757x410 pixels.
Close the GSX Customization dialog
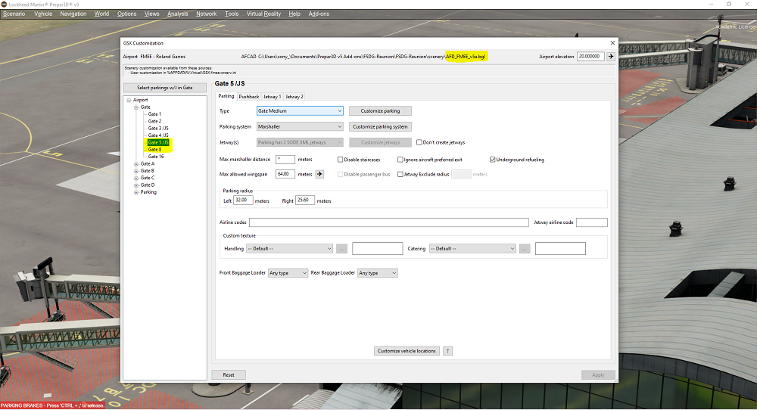pos(612,43)
